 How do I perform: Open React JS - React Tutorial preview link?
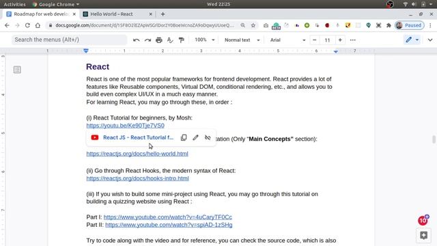pos(138,137)
